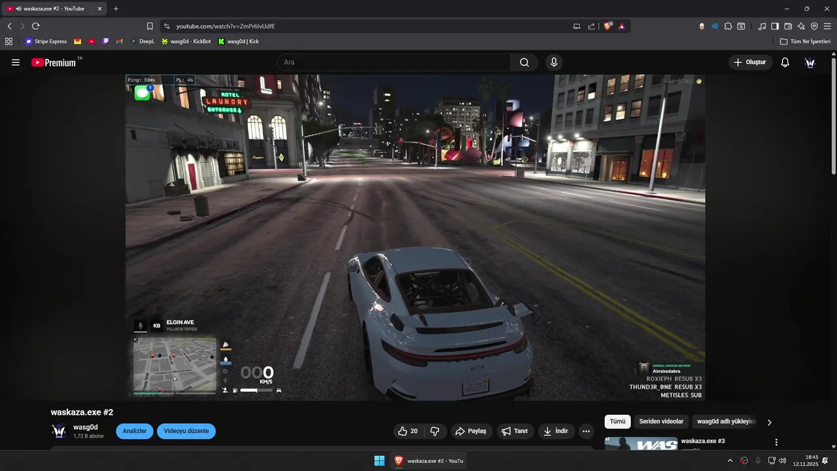Image resolution: width=837 pixels, height=471 pixels.
Task: Go back in browser history
Action: coord(9,26)
